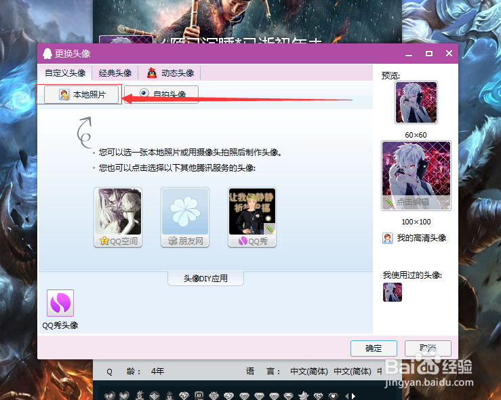Viewport: 501px width, 400px height.
Task: Click the 4年 Q龄 value in profile window
Action: 157,372
